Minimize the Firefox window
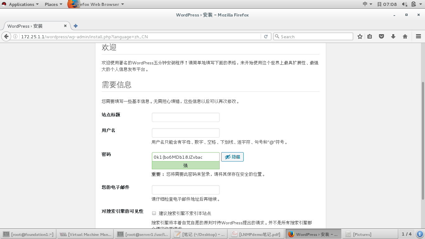Image resolution: width=425 pixels, height=239 pixels. point(395,15)
